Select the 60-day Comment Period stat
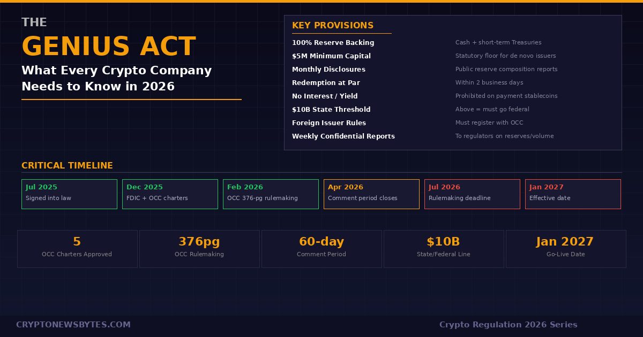This screenshot has width=643, height=337. pos(322,248)
